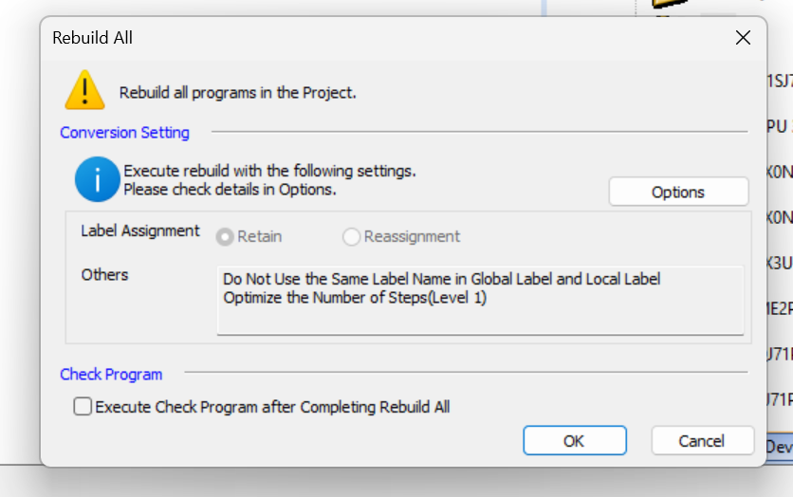Click the Check Program section header

[x=111, y=374]
